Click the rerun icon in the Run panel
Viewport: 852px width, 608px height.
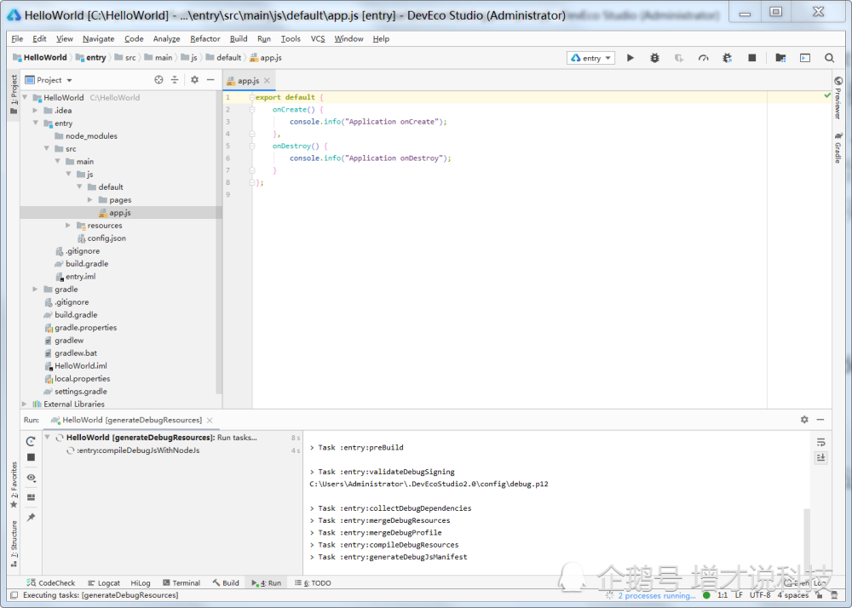pos(31,441)
